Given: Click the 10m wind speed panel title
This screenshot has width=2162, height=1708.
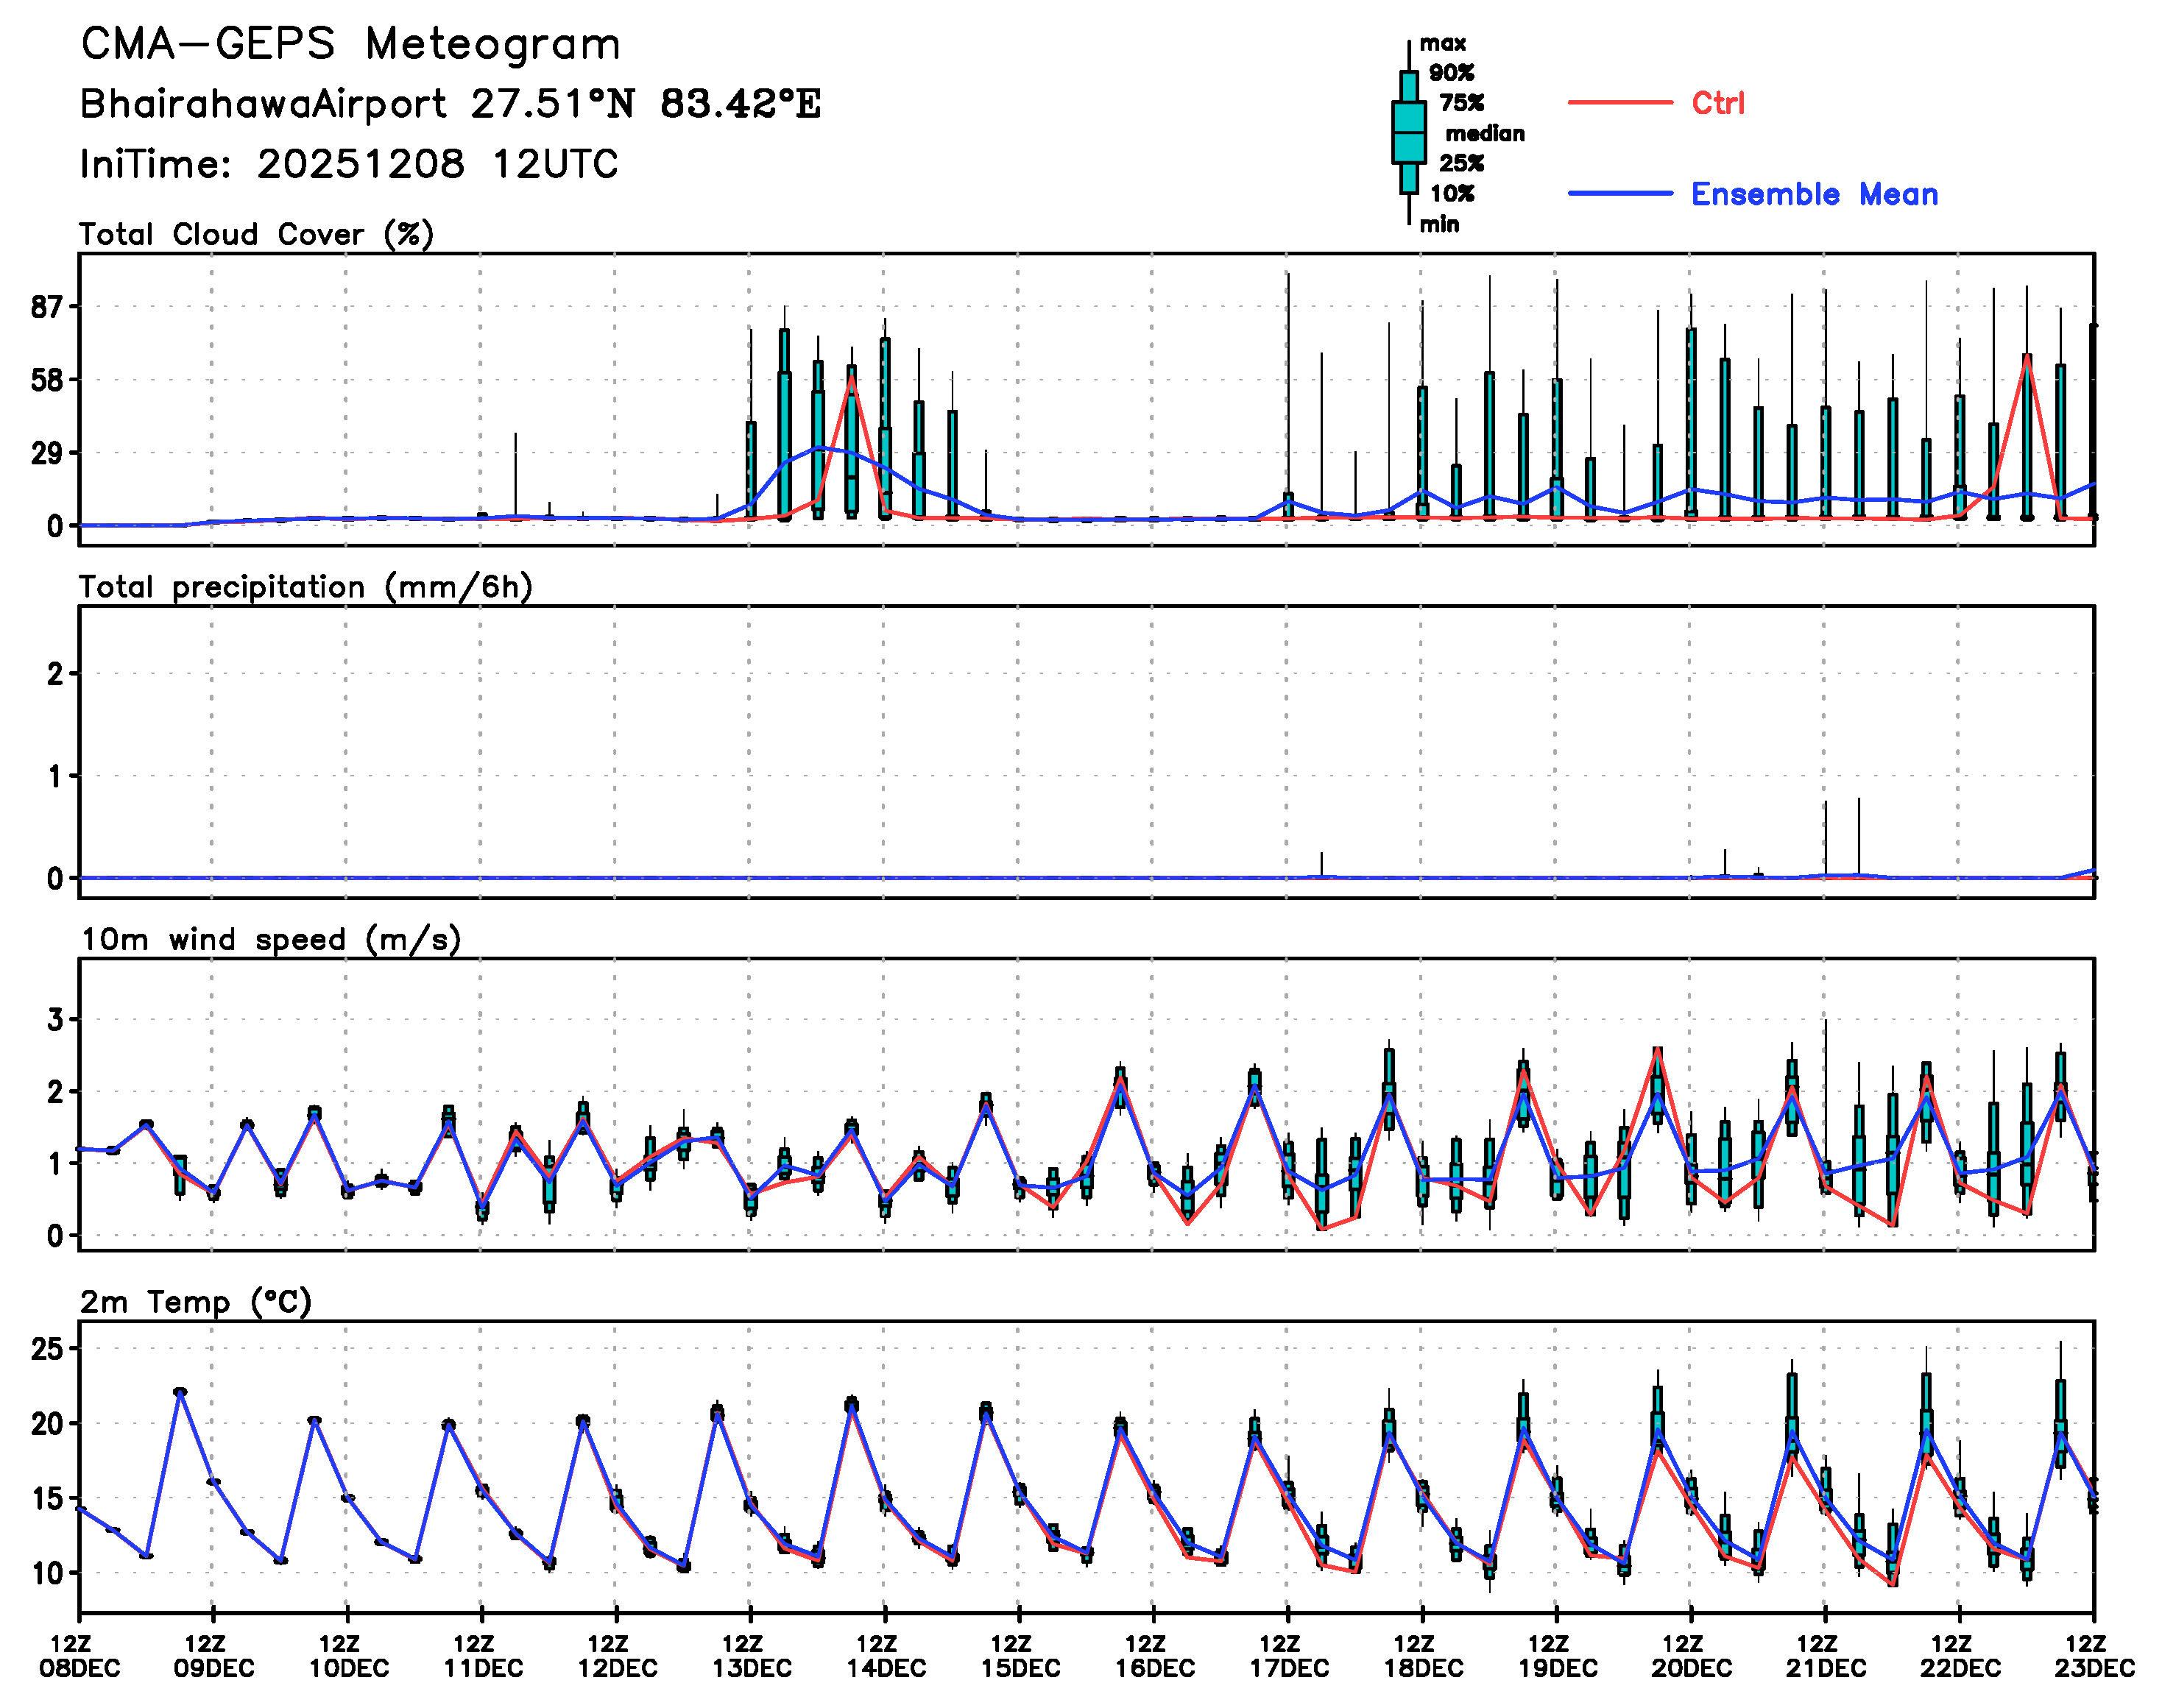Looking at the screenshot, I should [270, 940].
